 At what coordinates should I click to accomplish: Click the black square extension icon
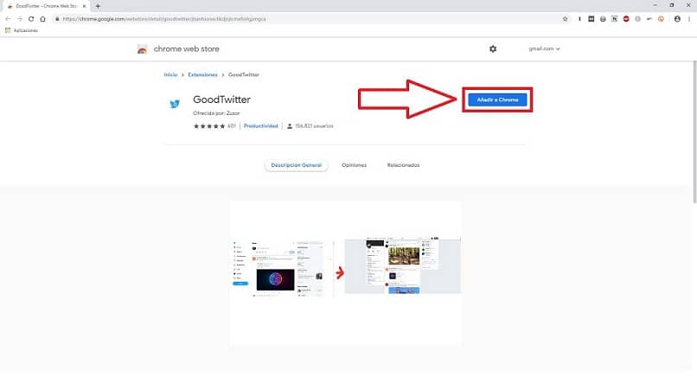coord(591,19)
